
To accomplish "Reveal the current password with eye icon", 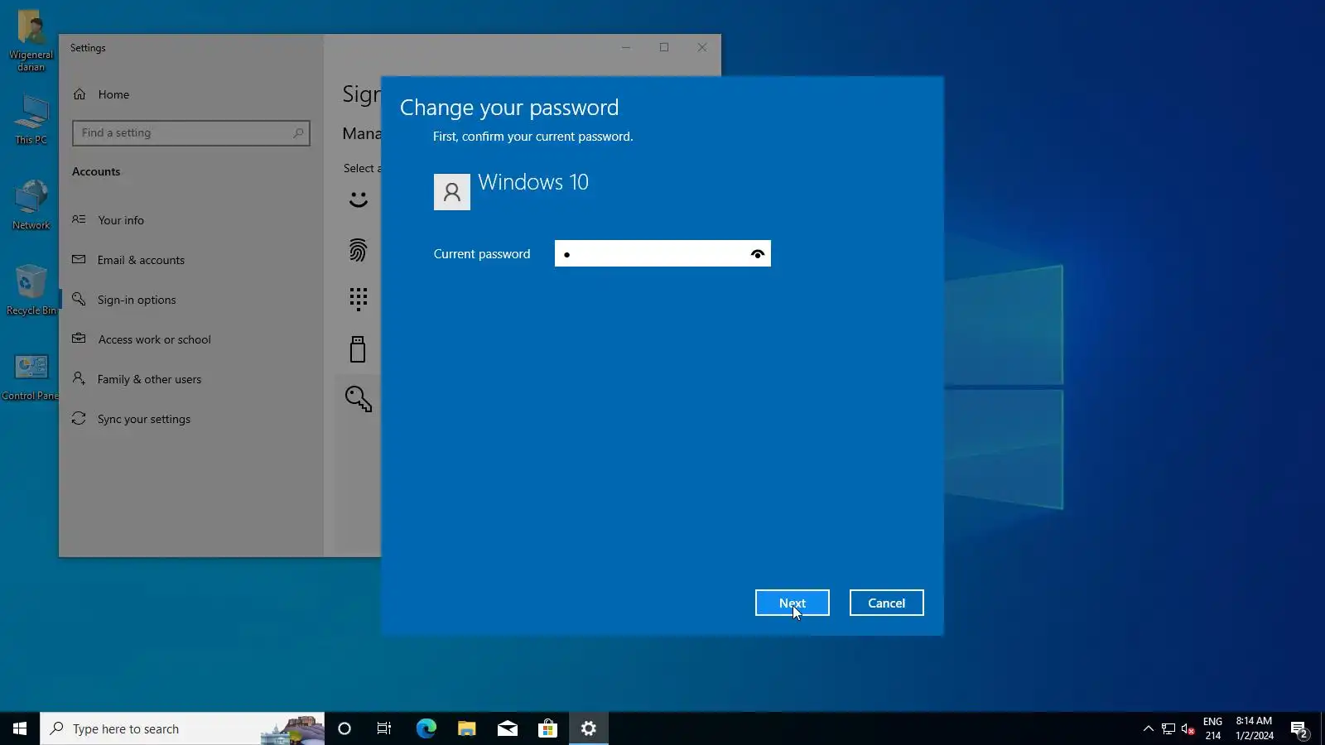I will (x=757, y=254).
